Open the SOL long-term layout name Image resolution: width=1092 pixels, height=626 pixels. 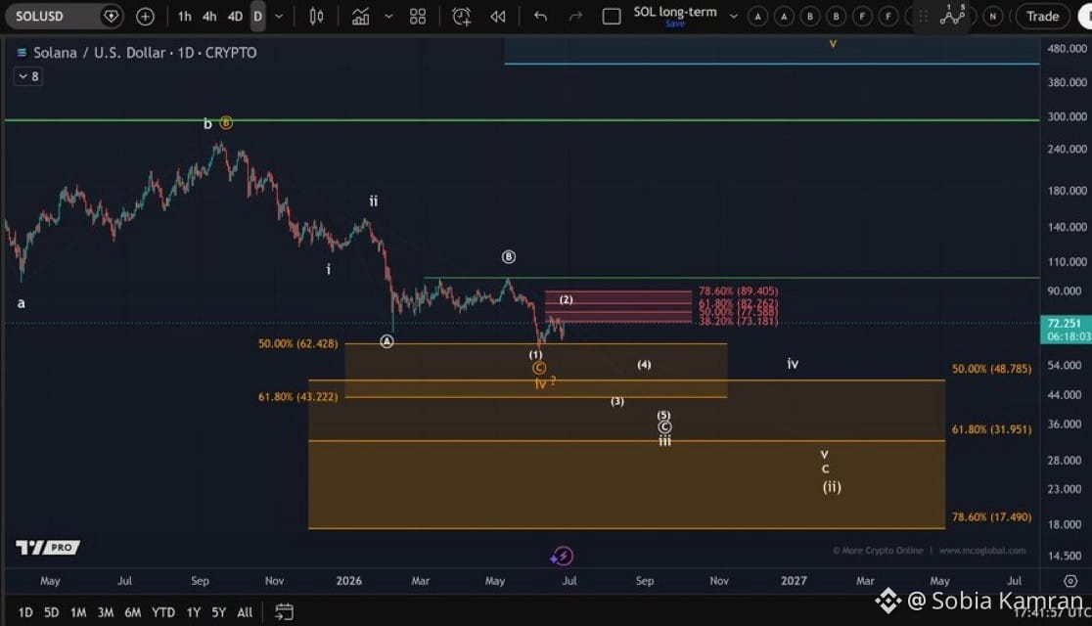[x=675, y=13]
